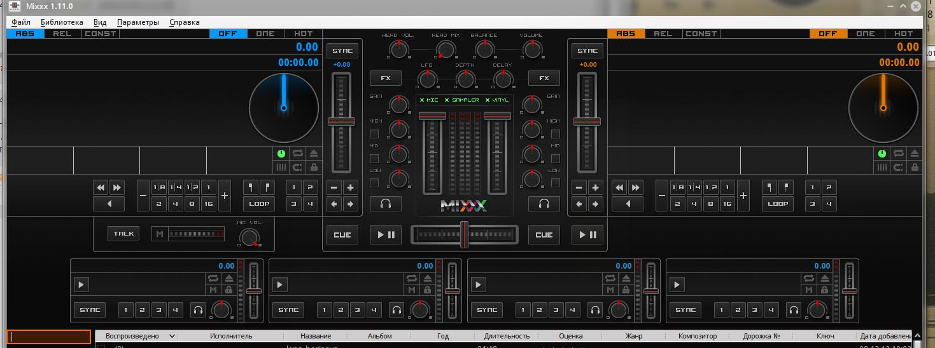
Task: Set loop-out marker on left deck
Action: click(267, 187)
